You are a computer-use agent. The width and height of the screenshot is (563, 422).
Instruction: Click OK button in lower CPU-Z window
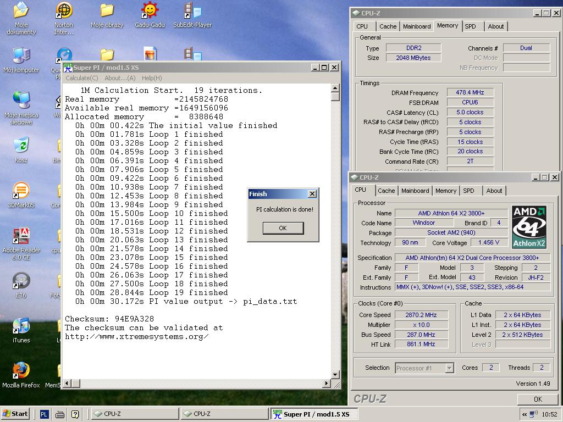point(538,399)
